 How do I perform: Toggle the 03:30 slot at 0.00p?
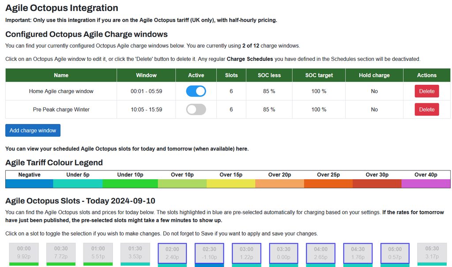(283, 253)
